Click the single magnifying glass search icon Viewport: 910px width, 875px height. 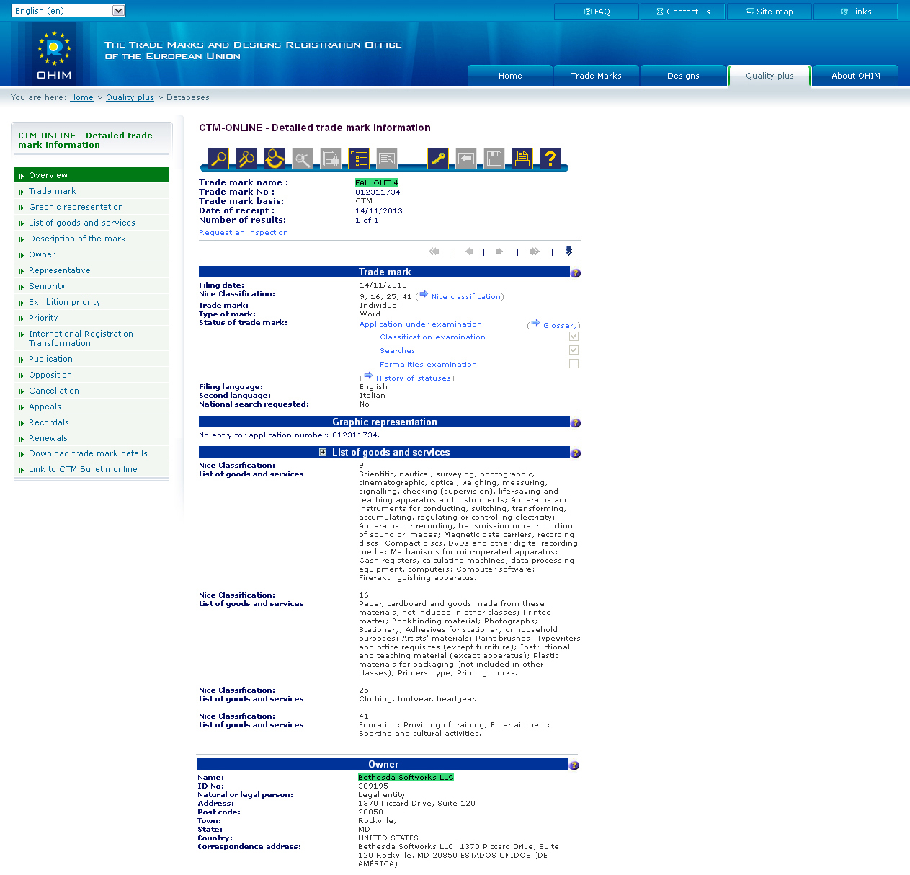[x=218, y=159]
